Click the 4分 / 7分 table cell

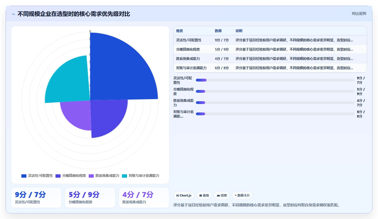(221, 59)
